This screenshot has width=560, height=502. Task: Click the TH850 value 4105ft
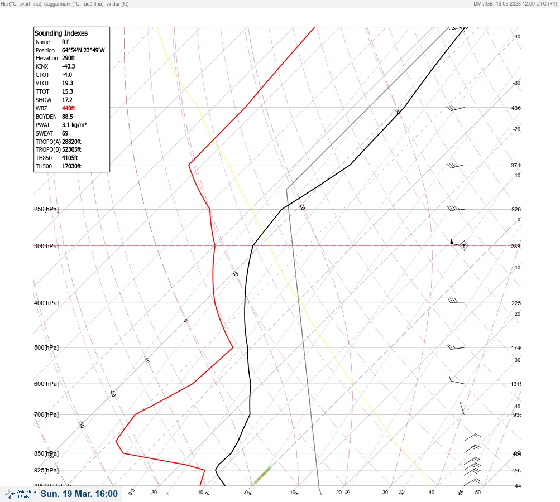click(x=70, y=158)
